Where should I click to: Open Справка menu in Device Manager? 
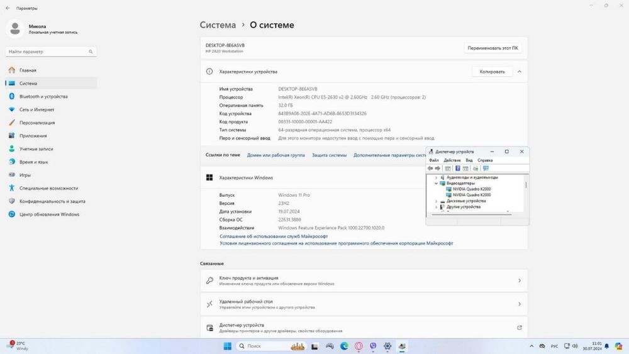tap(485, 160)
